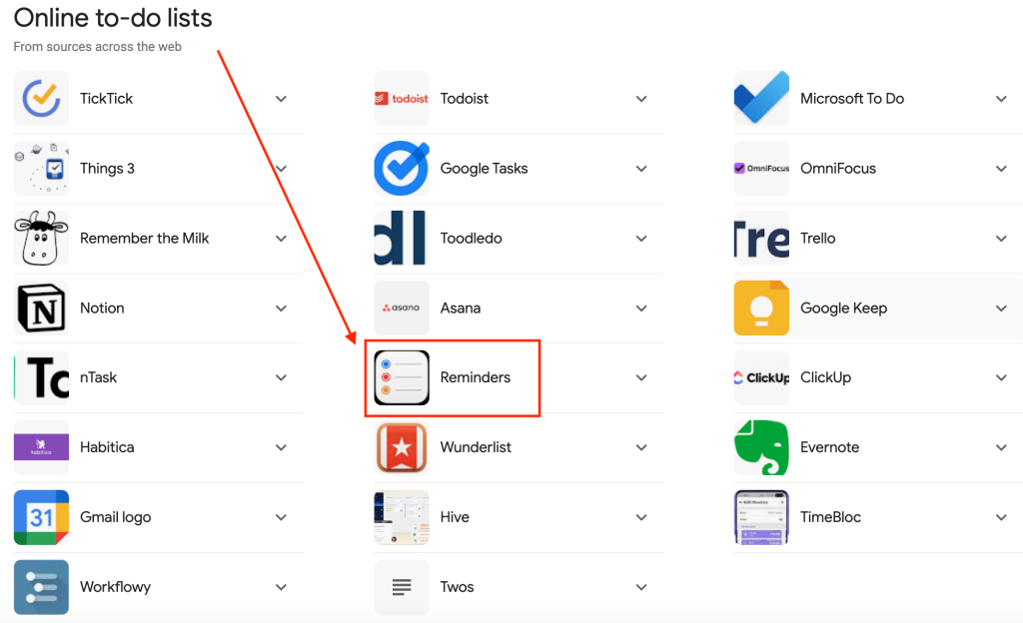Expand the Asana entry chevron
This screenshot has height=623, width=1023.
(641, 309)
